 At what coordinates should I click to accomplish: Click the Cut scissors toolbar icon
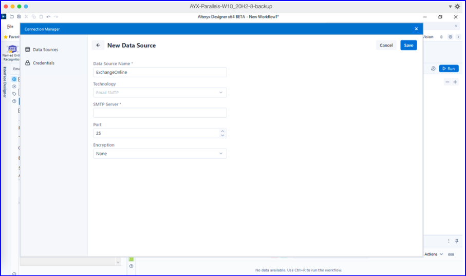click(x=26, y=16)
